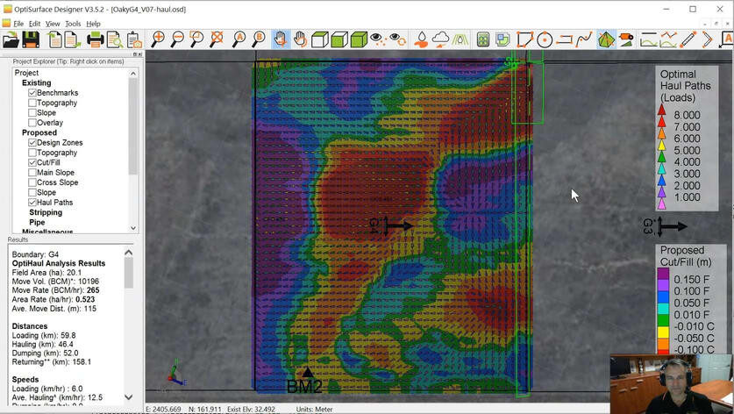734x414 pixels.
Task: Click the rain cloud icon
Action: (x=440, y=39)
